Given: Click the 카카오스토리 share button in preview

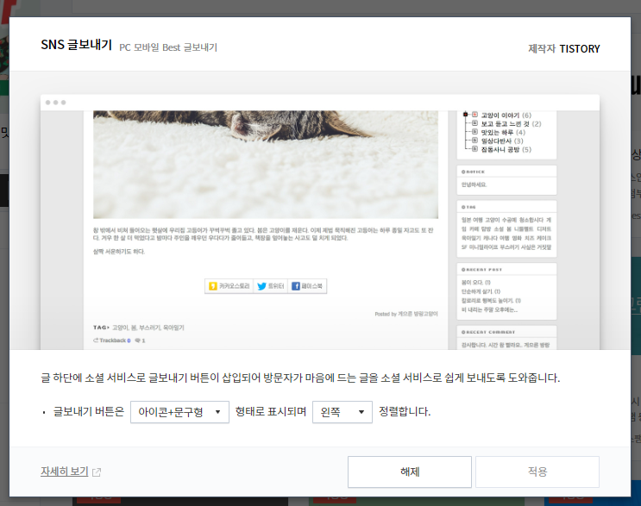Looking at the screenshot, I should [229, 286].
